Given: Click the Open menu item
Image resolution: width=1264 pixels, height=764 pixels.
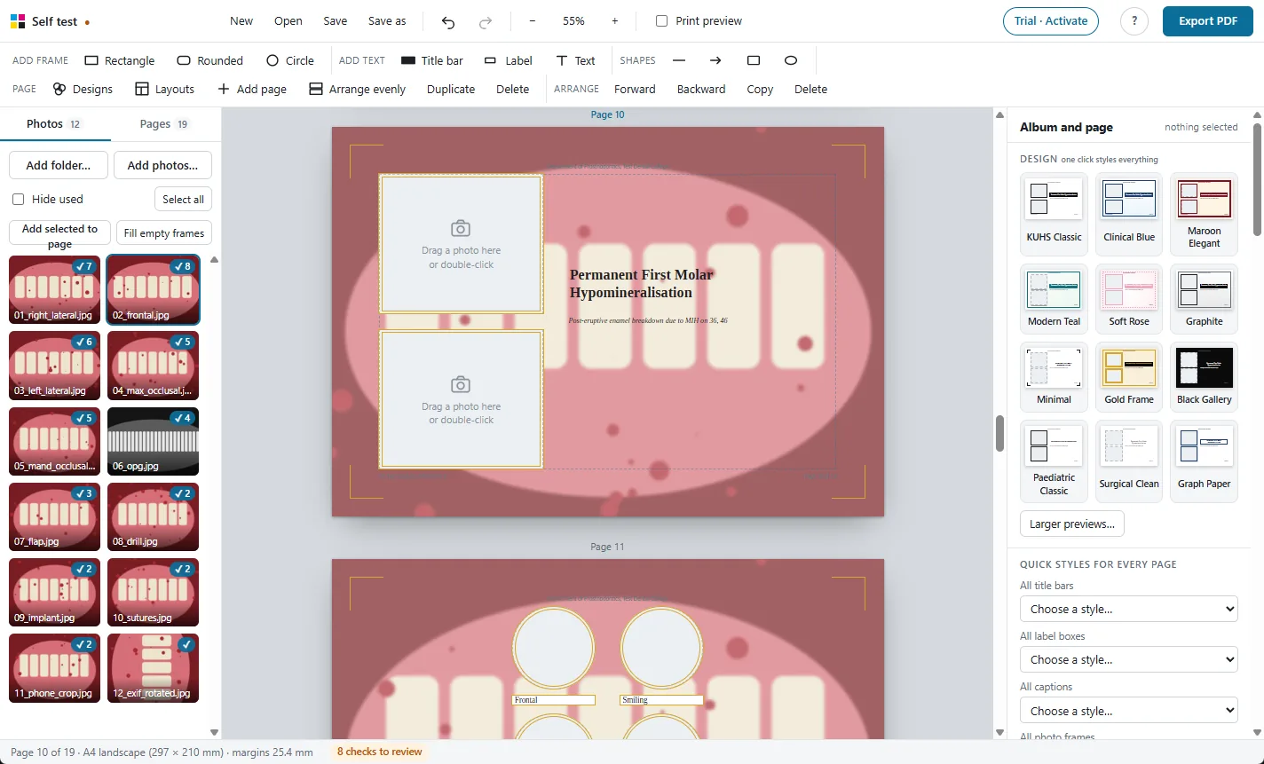Looking at the screenshot, I should (x=288, y=21).
